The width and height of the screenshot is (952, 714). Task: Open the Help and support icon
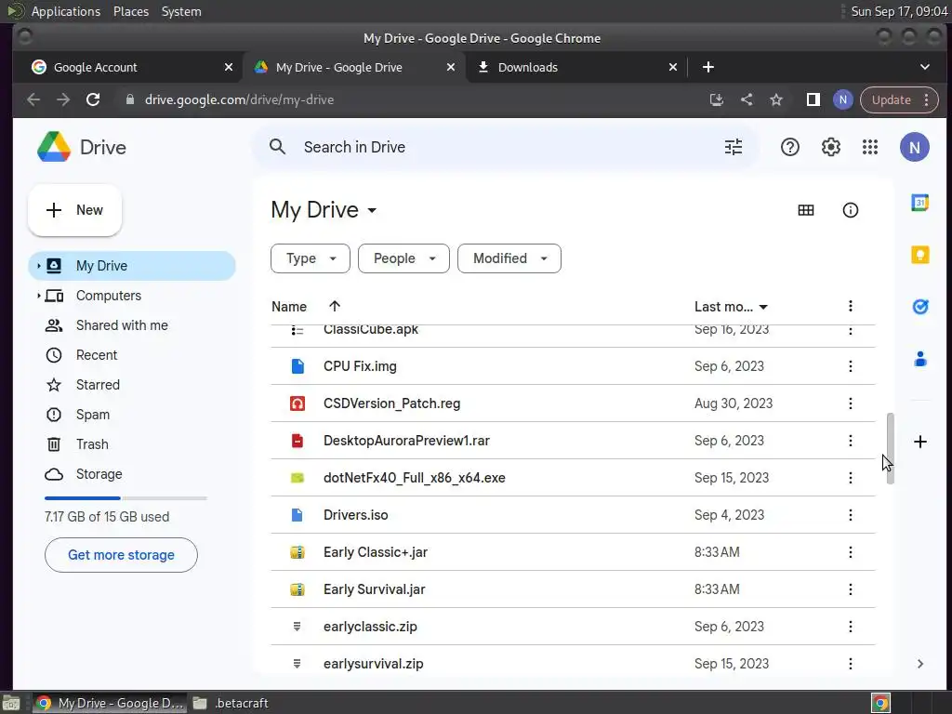point(790,147)
